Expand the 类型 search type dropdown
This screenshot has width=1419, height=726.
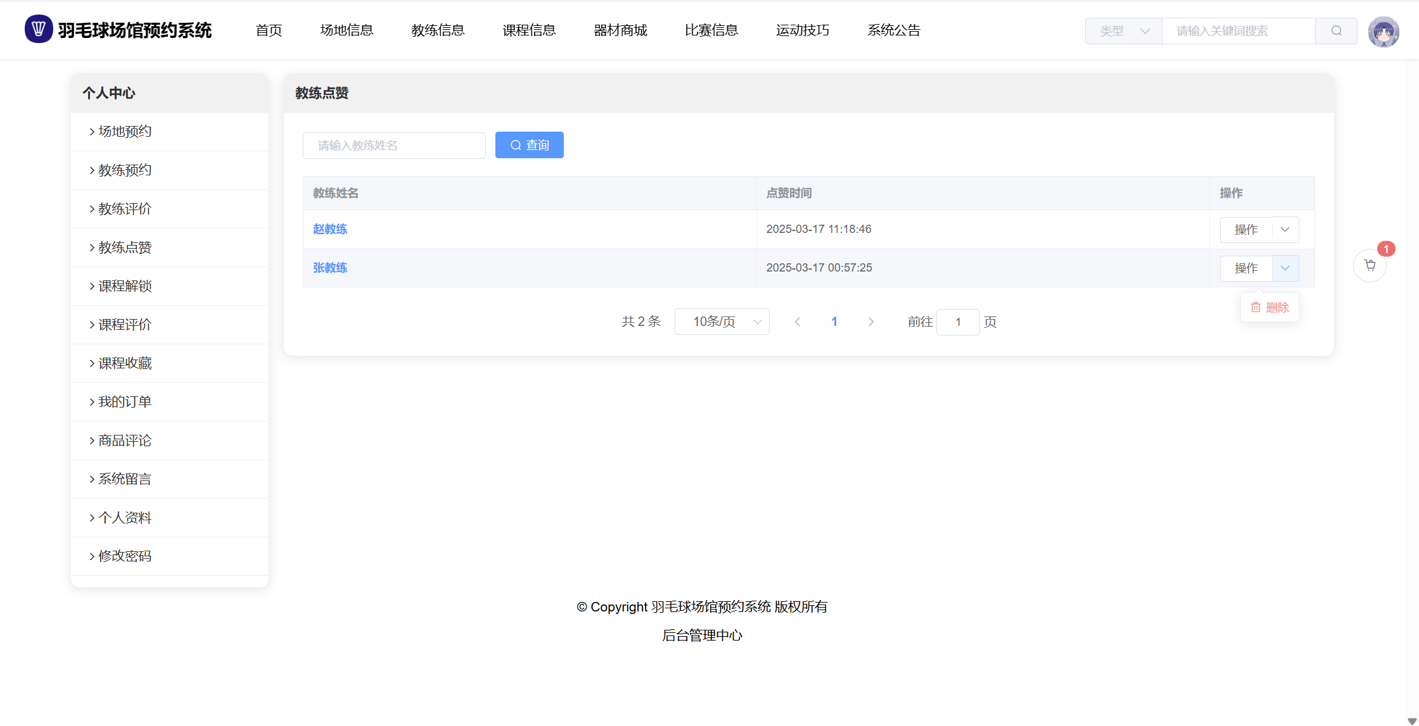[1123, 31]
